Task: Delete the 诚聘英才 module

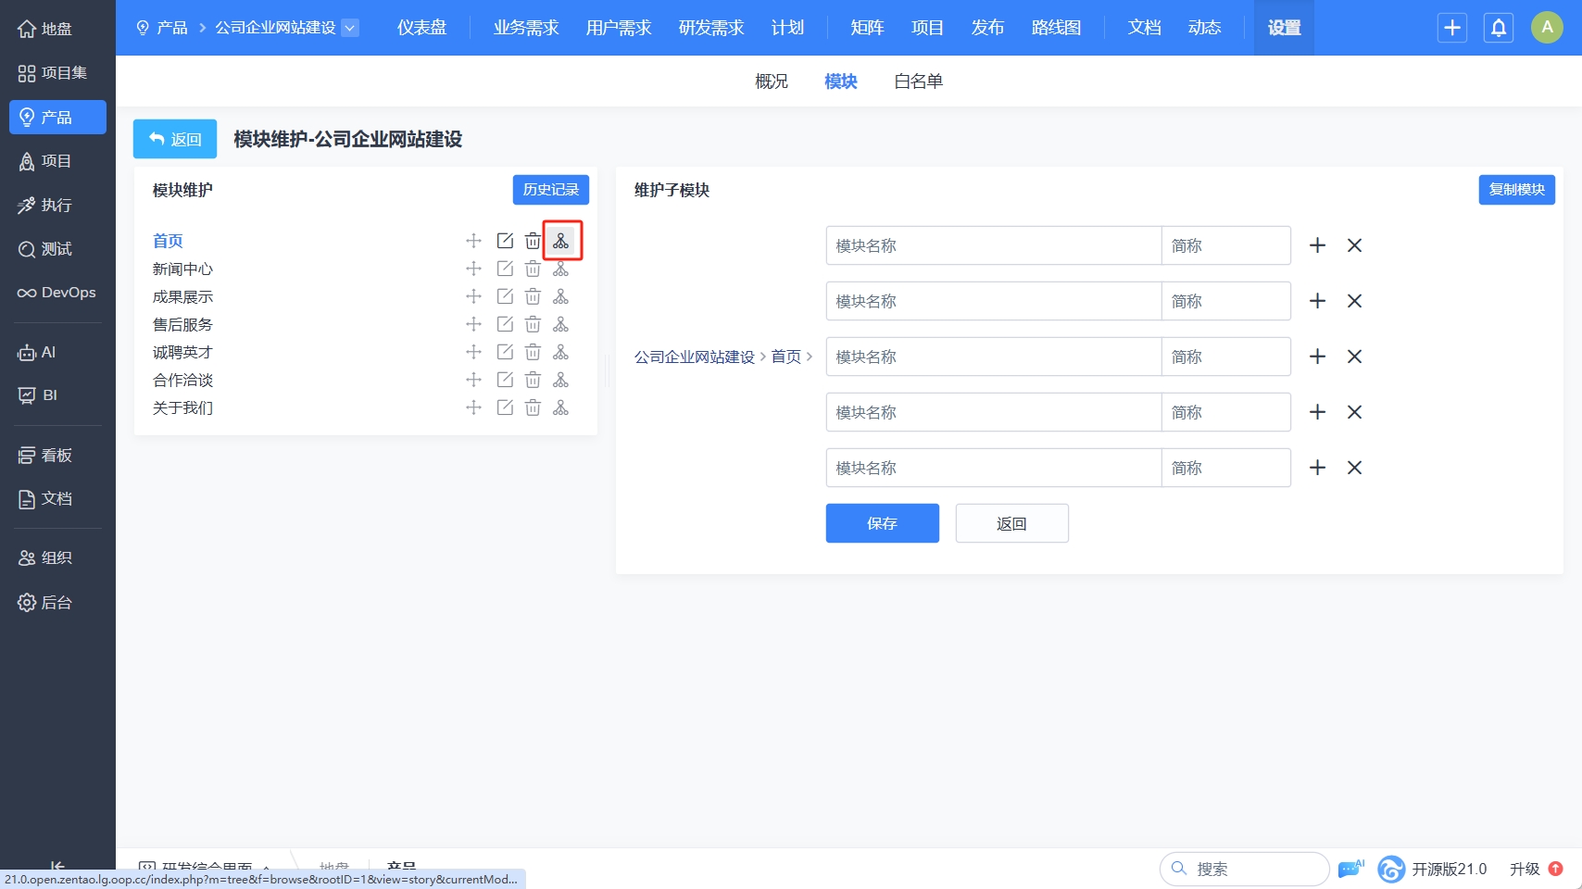Action: 533,352
